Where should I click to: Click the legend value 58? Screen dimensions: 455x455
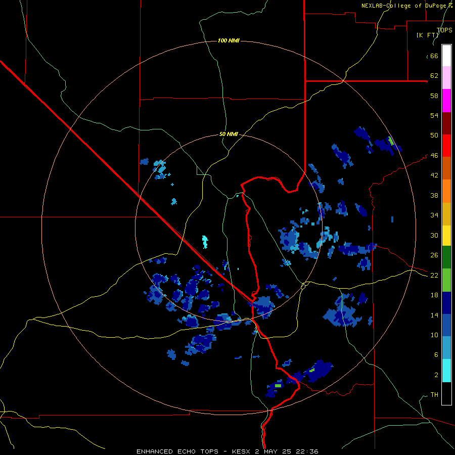click(434, 96)
